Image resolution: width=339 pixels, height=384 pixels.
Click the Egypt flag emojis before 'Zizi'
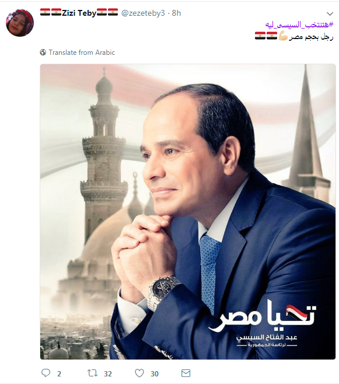point(51,12)
